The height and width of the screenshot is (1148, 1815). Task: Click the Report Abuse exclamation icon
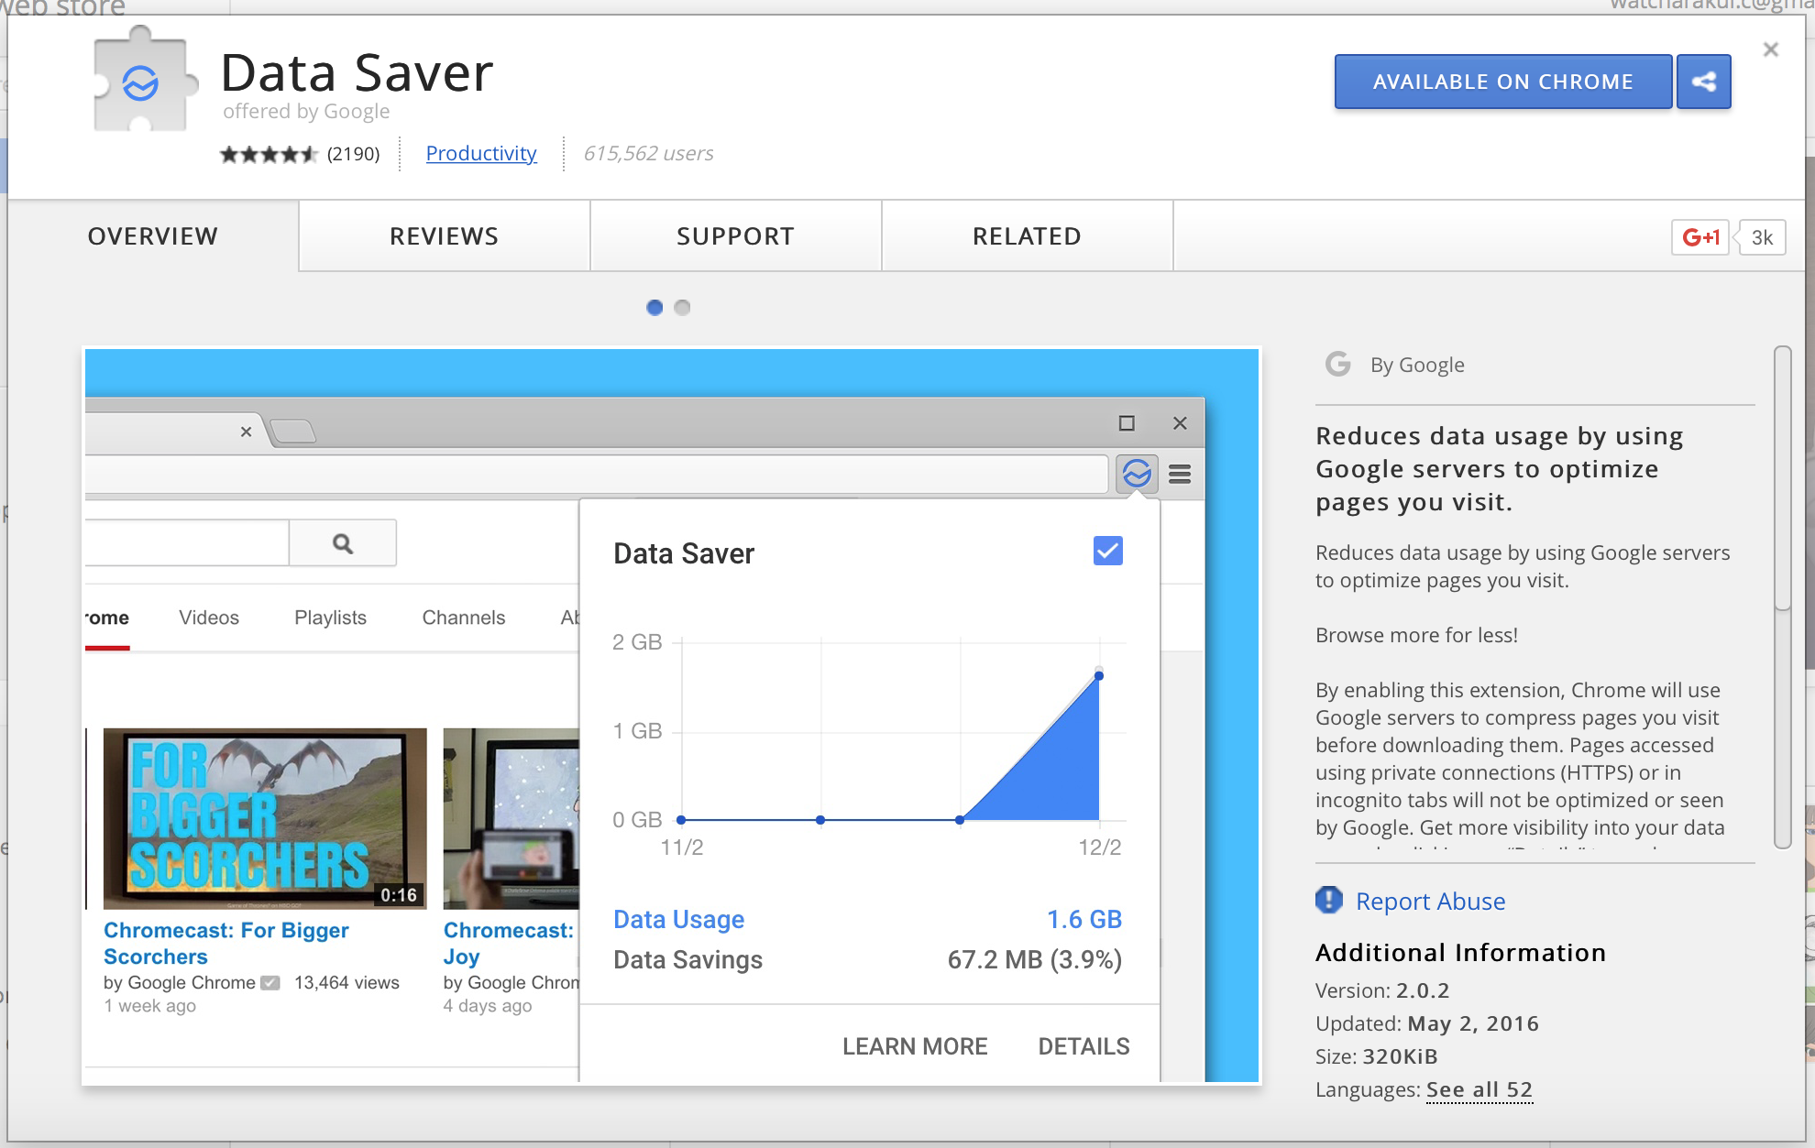[x=1328, y=901]
